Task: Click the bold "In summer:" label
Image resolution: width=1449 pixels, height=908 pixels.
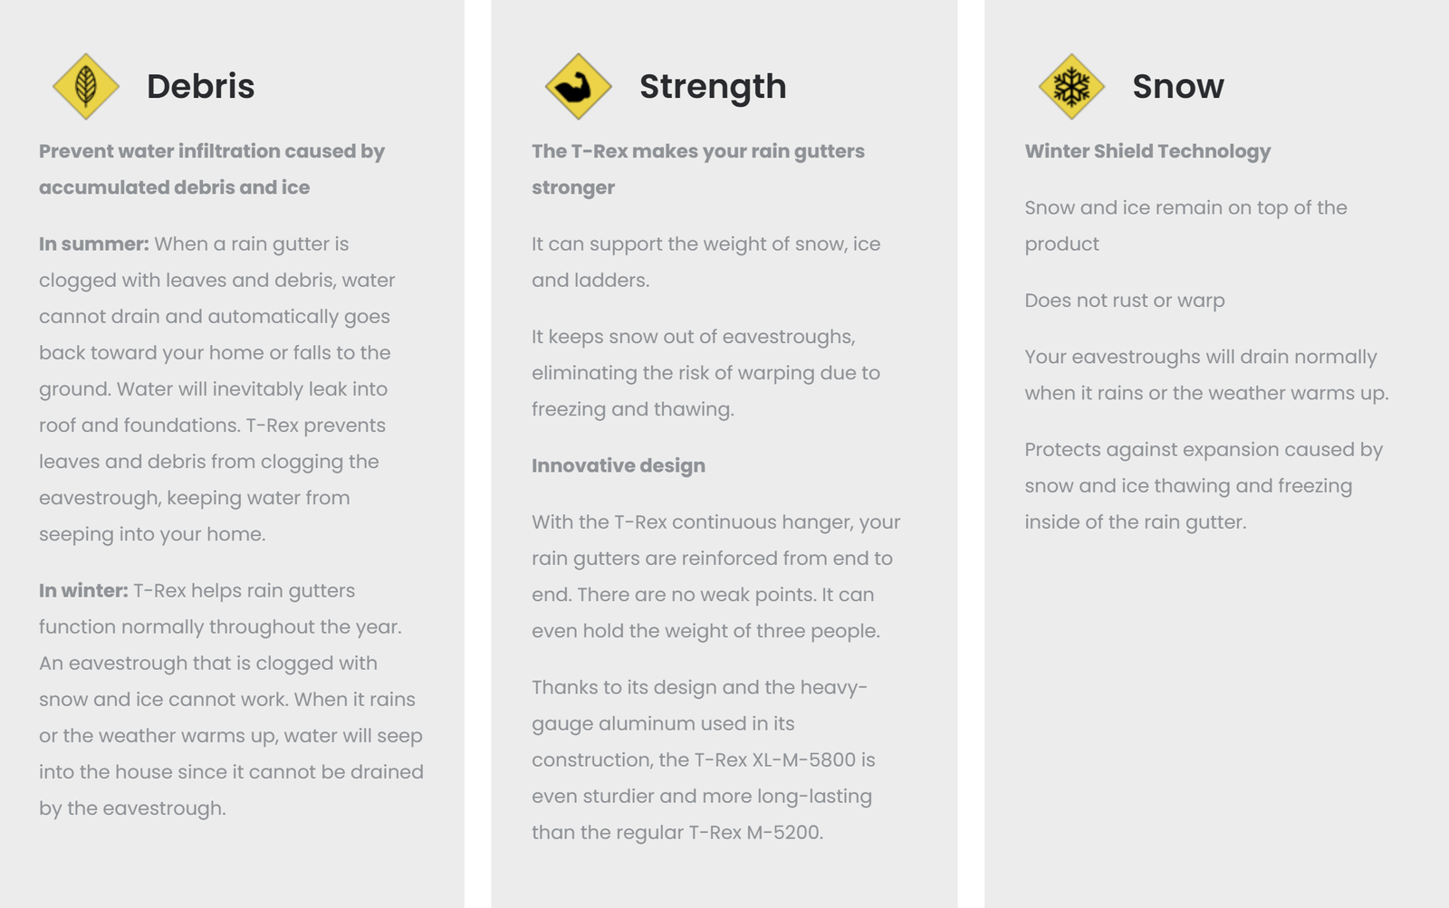Action: (x=93, y=244)
